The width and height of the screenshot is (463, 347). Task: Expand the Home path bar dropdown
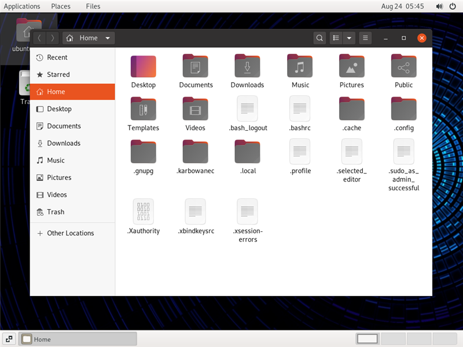(x=108, y=38)
